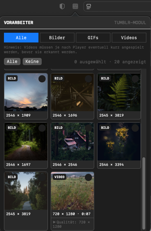The width and height of the screenshot is (151, 231).
Task: Click the 2546 × 3394 dimension label
Action: (111, 164)
